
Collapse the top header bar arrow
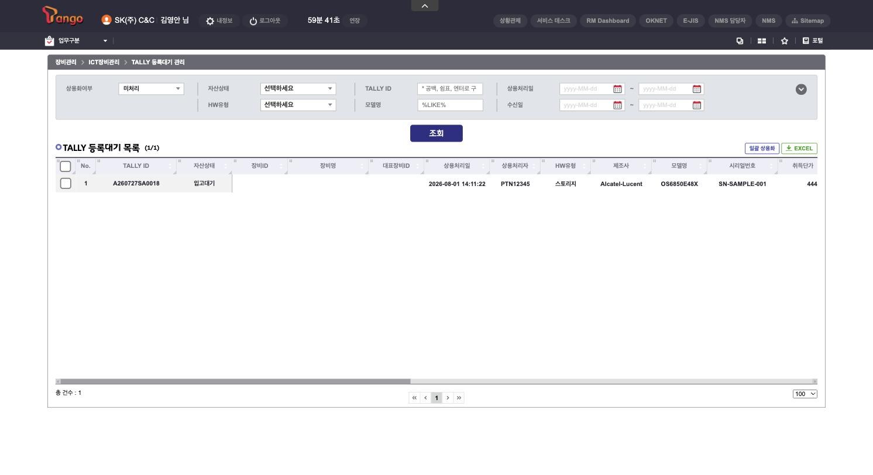coord(425,5)
